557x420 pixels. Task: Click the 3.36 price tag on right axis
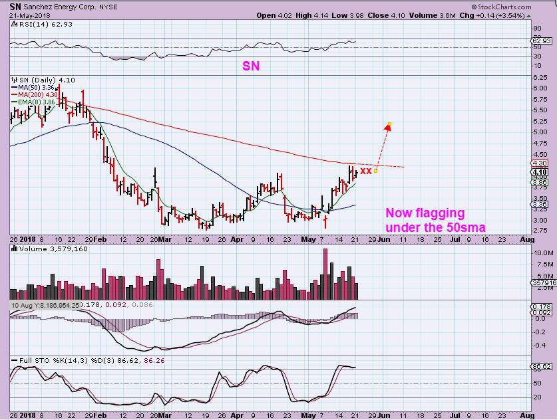pos(540,204)
